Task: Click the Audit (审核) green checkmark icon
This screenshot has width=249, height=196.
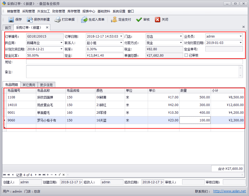Action: pyautogui.click(x=139, y=20)
